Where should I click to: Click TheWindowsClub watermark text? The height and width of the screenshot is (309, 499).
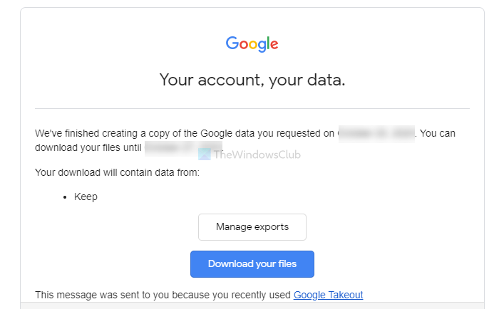257,154
